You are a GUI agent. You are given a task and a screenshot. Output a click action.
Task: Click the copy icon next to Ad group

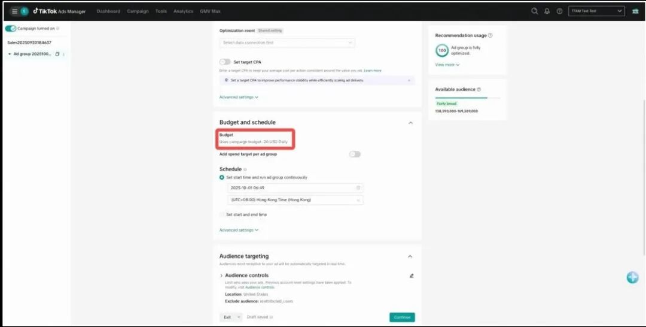(57, 54)
